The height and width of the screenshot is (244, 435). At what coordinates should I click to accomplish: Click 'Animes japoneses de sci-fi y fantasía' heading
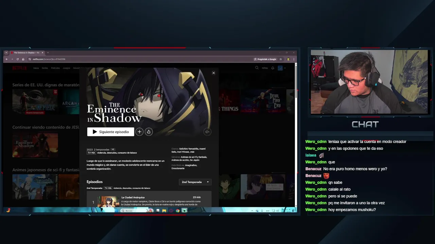pyautogui.click(x=46, y=170)
